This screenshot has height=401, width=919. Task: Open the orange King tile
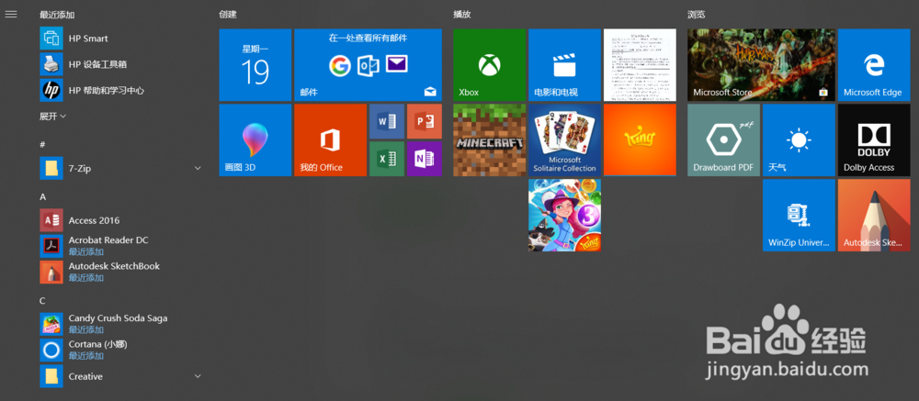[640, 139]
